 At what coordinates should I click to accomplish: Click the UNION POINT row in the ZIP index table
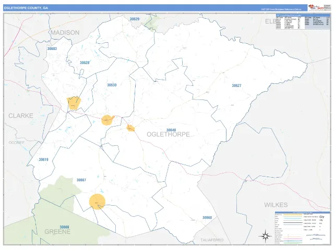317,22
